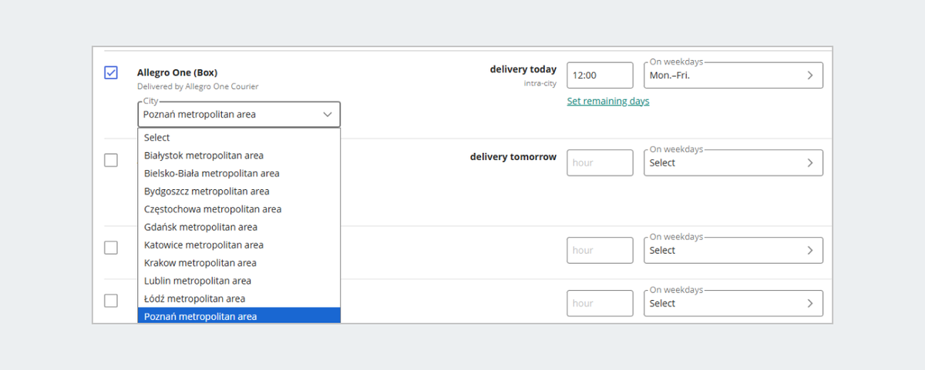The height and width of the screenshot is (370, 925).
Task: Tick the bottom row unchecked checkbox
Action: (x=111, y=301)
